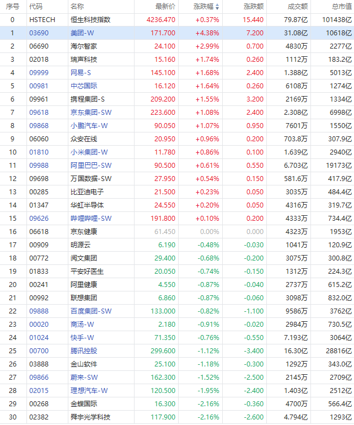354x425 pixels.
Task: Sort by the 涨跌幅 sort arrow icon
Action: click(x=217, y=7)
